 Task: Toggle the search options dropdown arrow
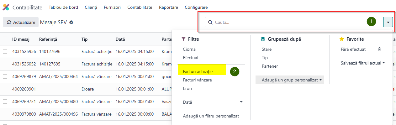[x=388, y=22]
